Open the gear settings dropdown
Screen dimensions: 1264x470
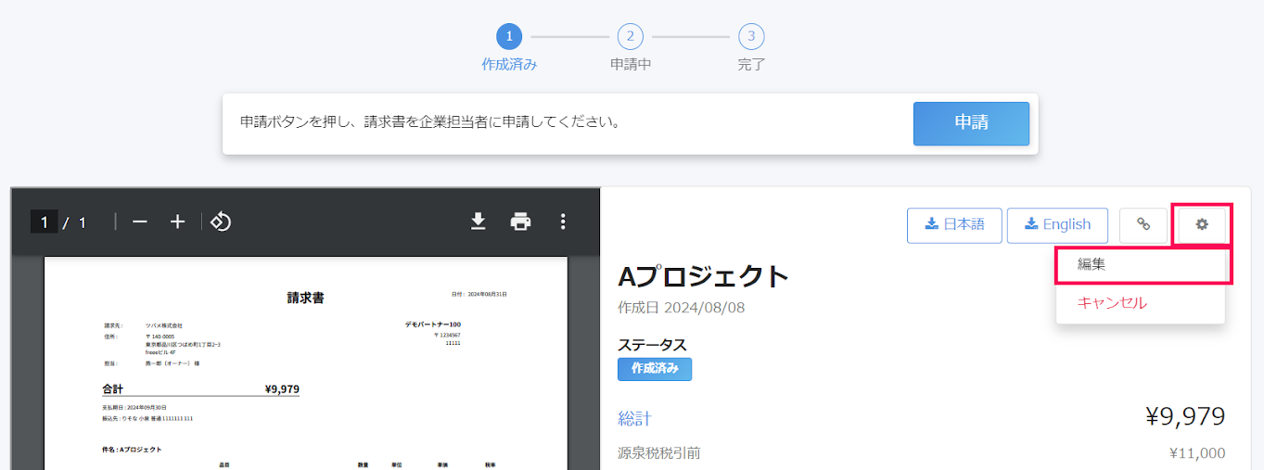pos(1202,224)
